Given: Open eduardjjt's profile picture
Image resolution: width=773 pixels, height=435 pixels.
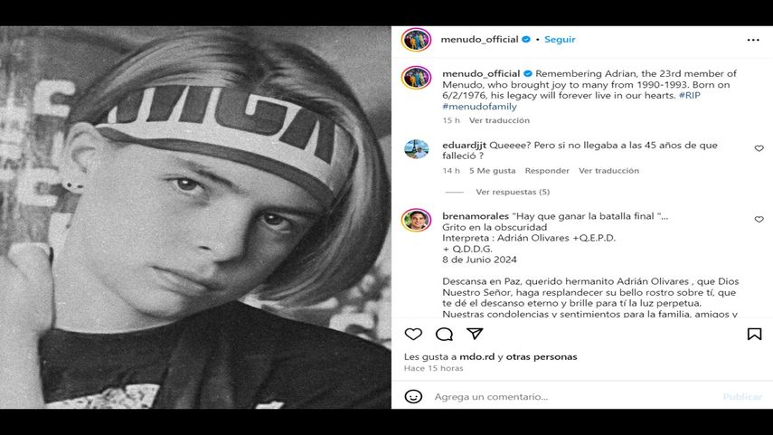Looking at the screenshot, I should [416, 148].
